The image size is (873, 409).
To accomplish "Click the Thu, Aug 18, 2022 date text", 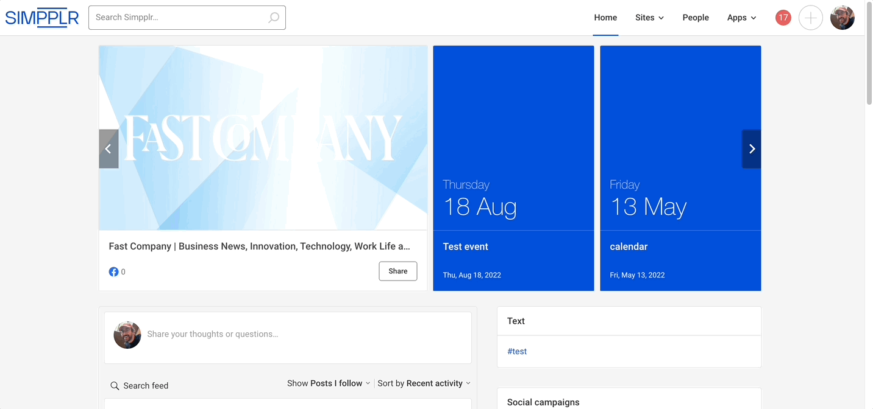I will (x=472, y=275).
